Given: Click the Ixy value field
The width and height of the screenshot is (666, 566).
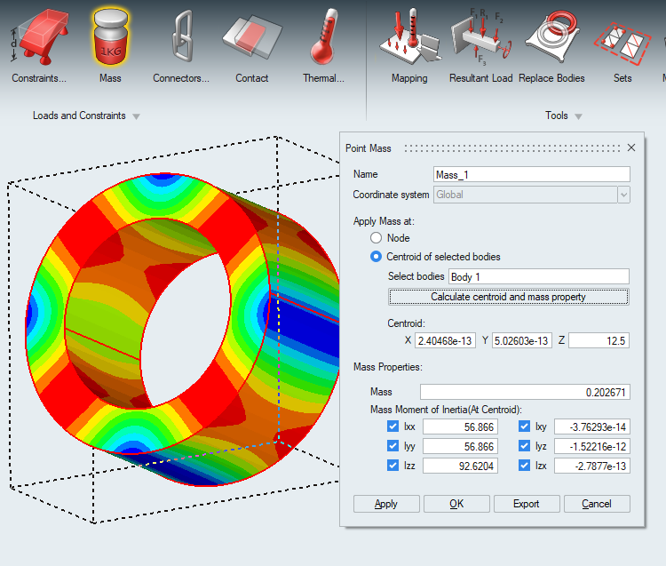Looking at the screenshot, I should point(592,426).
